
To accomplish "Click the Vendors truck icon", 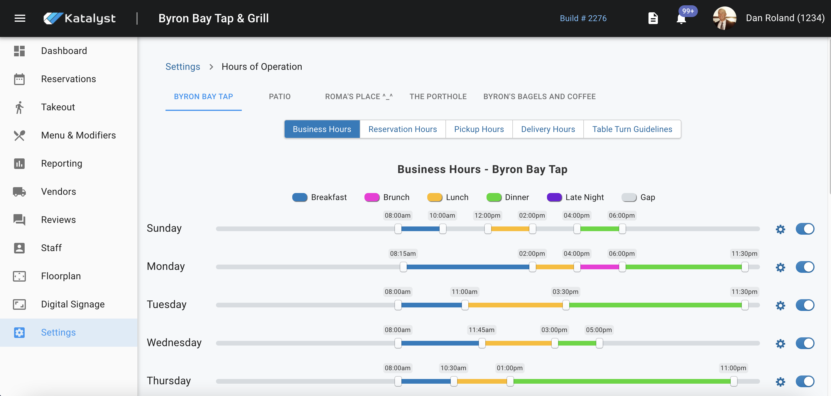I will pos(19,192).
